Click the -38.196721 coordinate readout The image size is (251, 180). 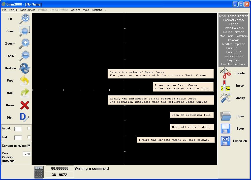click(60, 175)
